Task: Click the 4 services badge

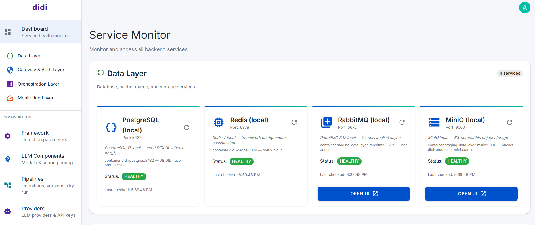Action: (510, 73)
